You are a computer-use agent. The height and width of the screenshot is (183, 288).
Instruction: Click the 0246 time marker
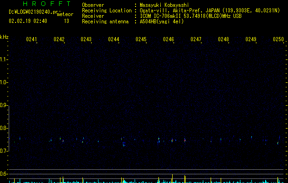click(168, 39)
